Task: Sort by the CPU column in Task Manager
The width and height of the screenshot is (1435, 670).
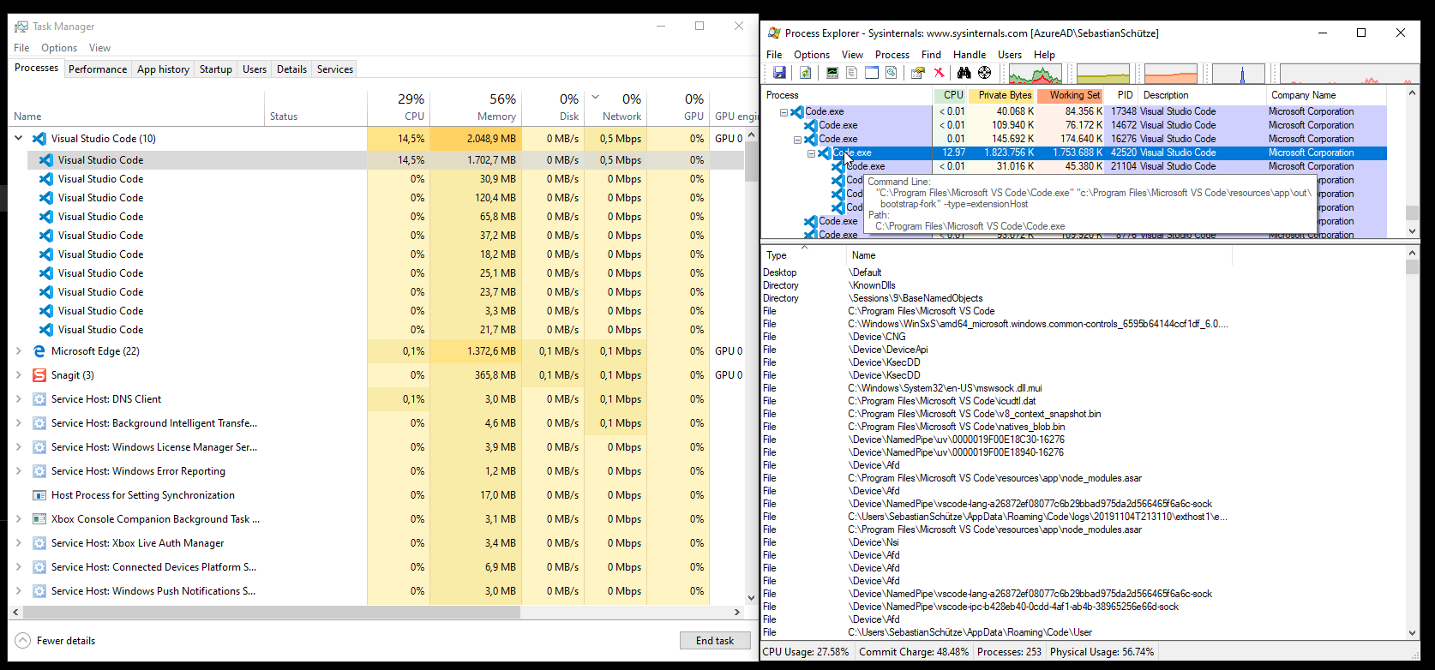Action: [x=398, y=108]
